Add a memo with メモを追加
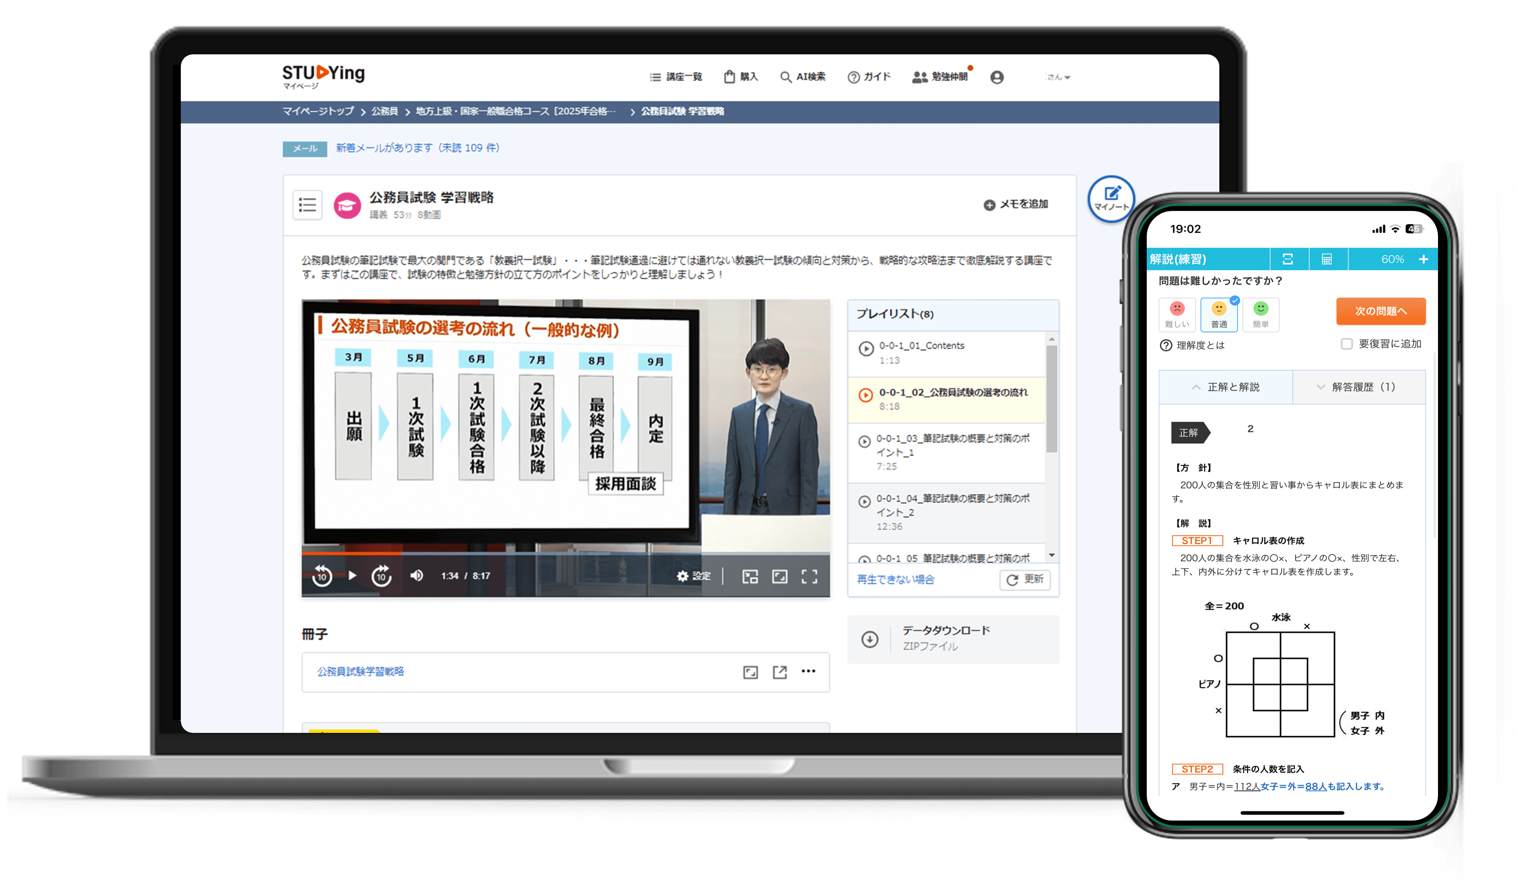 click(x=1016, y=204)
